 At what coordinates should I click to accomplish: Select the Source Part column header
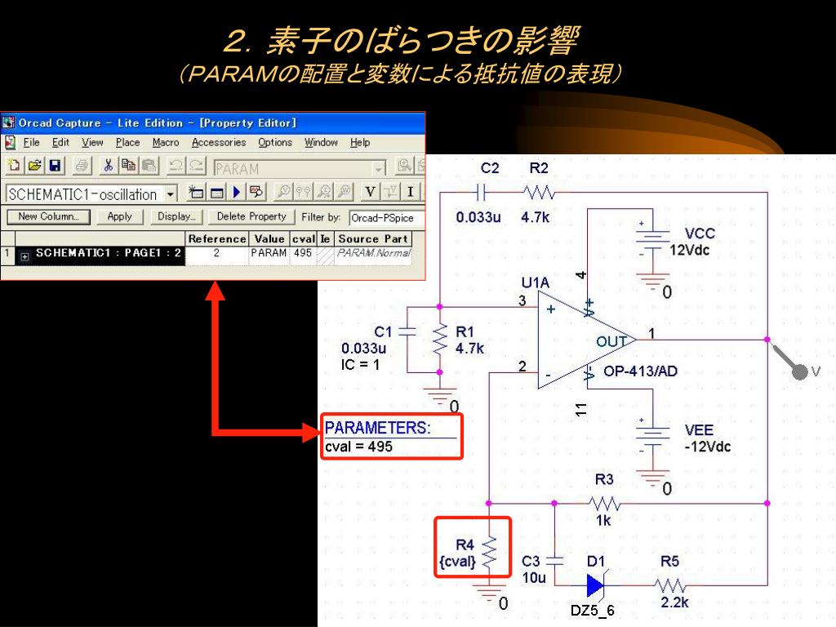(373, 239)
